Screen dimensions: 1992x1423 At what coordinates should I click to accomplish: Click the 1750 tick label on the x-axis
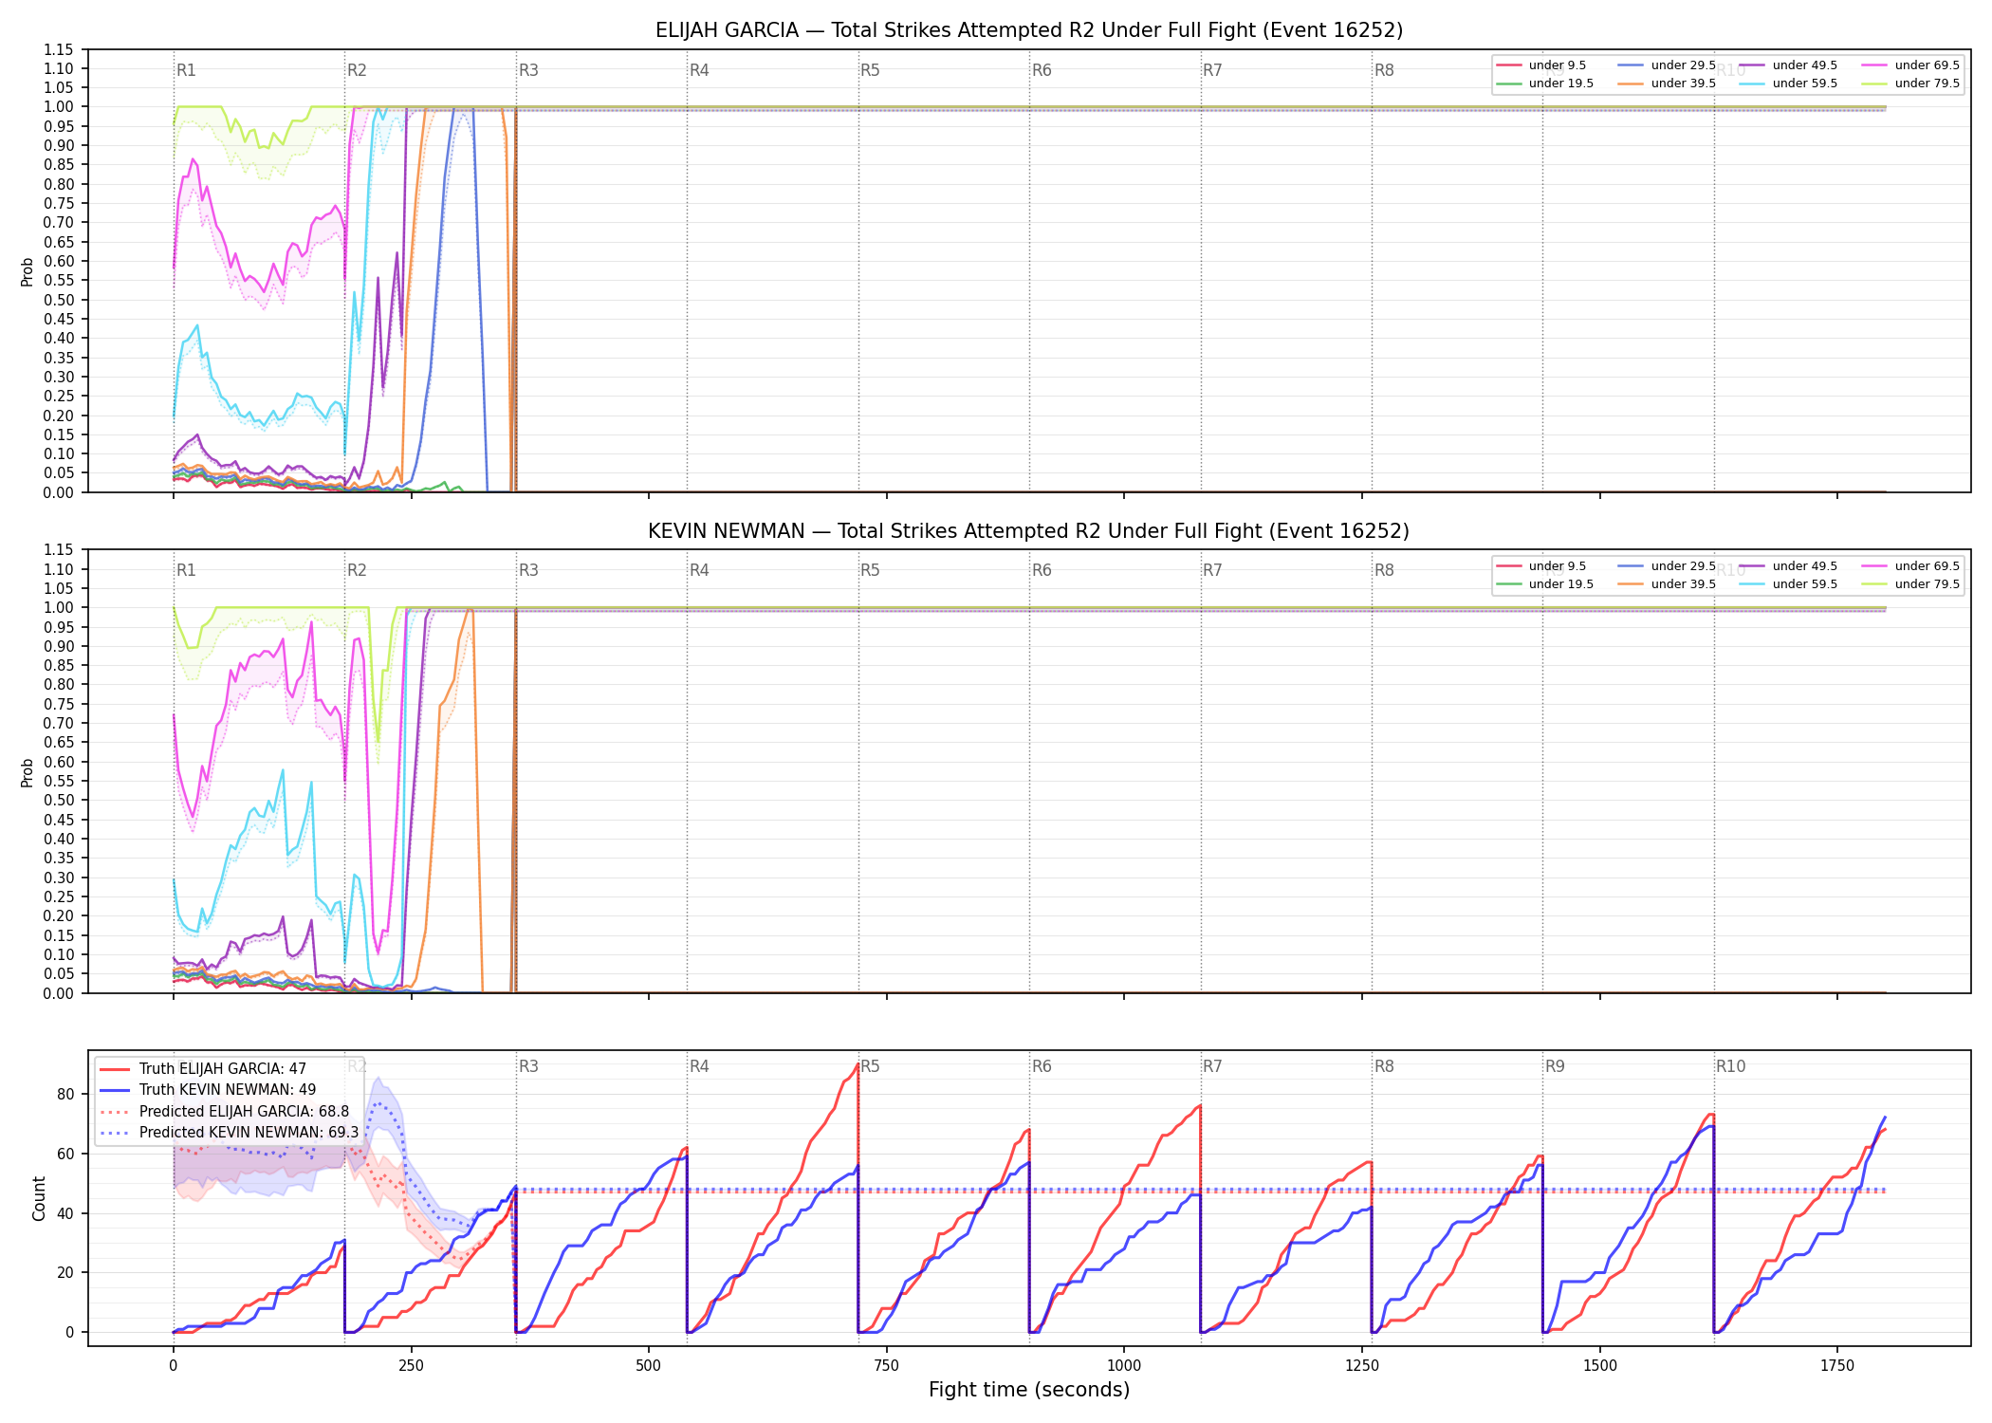click(x=1837, y=1366)
